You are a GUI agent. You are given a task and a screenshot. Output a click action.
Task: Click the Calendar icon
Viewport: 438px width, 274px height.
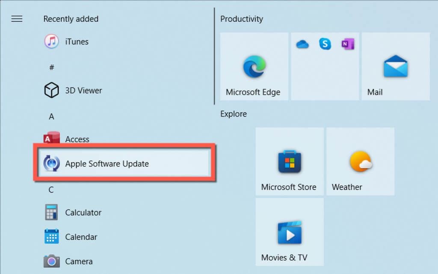51,236
